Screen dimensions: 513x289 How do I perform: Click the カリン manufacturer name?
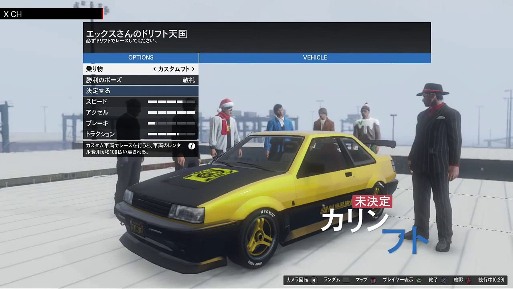pos(355,220)
